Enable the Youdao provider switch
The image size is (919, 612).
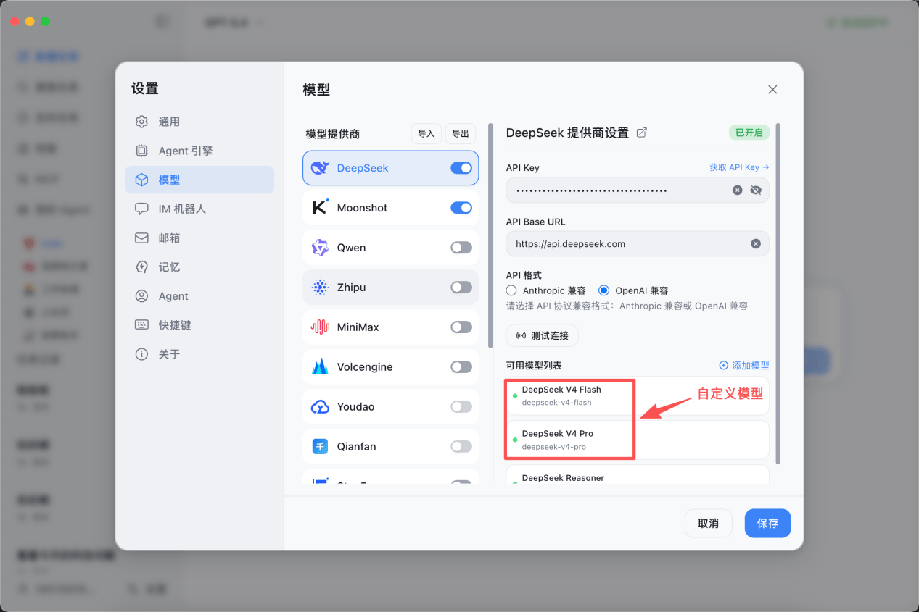coord(461,407)
